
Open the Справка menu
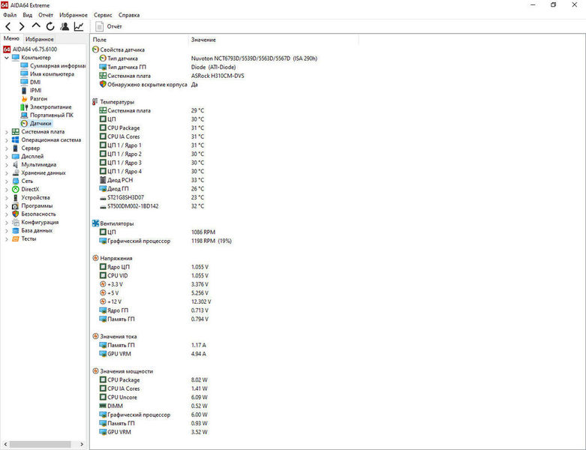[x=129, y=15]
